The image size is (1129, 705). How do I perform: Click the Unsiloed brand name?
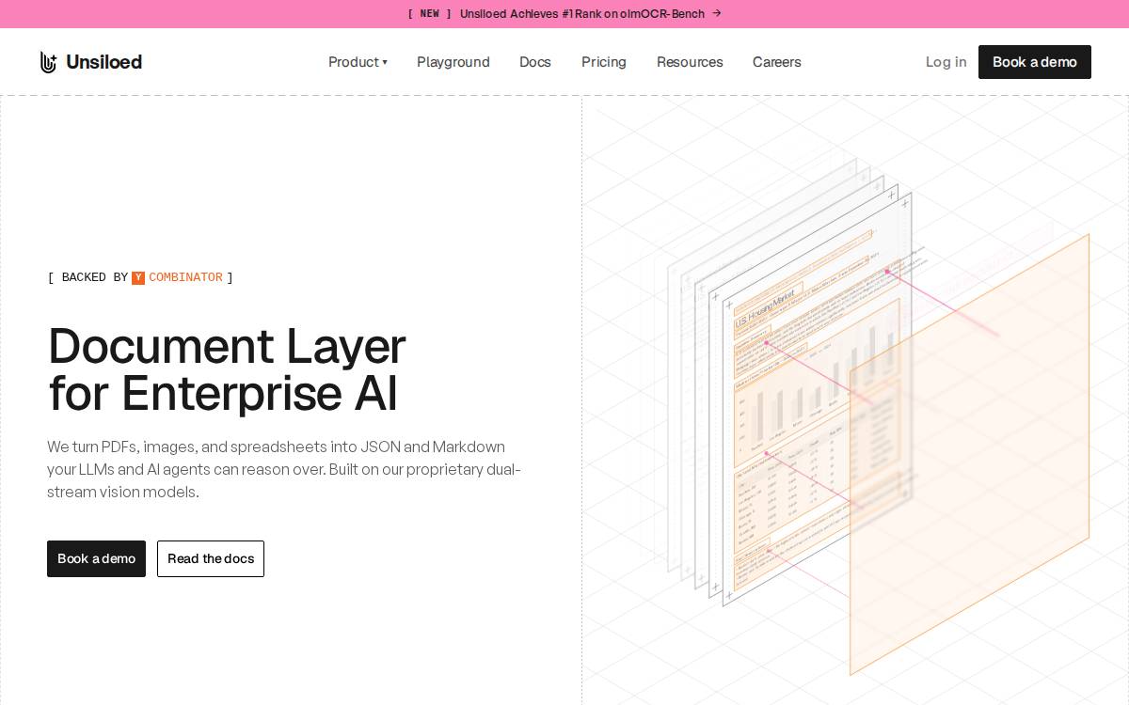(x=104, y=62)
